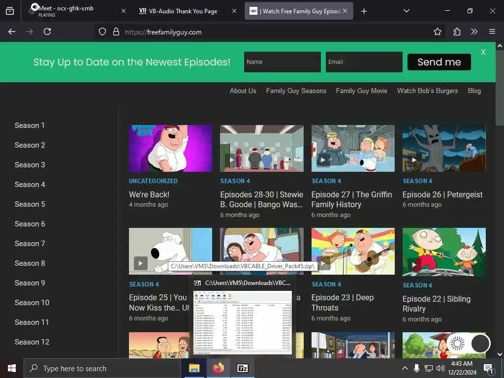Close the Watch Free Family Guy tab
The width and height of the screenshot is (504, 378).
click(x=345, y=11)
